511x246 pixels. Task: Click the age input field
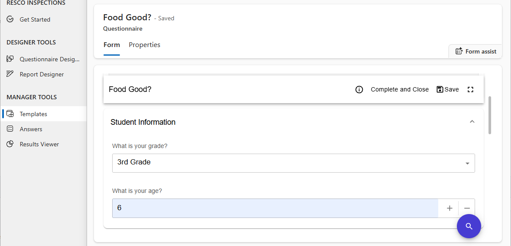click(x=275, y=208)
